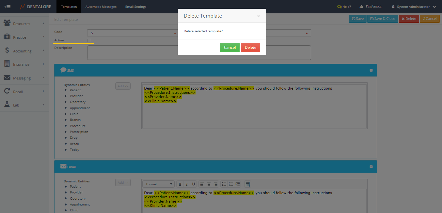Open the Format dropdown
The height and width of the screenshot is (213, 442).
click(x=158, y=184)
